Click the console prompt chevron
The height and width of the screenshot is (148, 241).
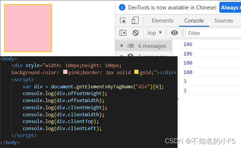pyautogui.click(x=178, y=99)
